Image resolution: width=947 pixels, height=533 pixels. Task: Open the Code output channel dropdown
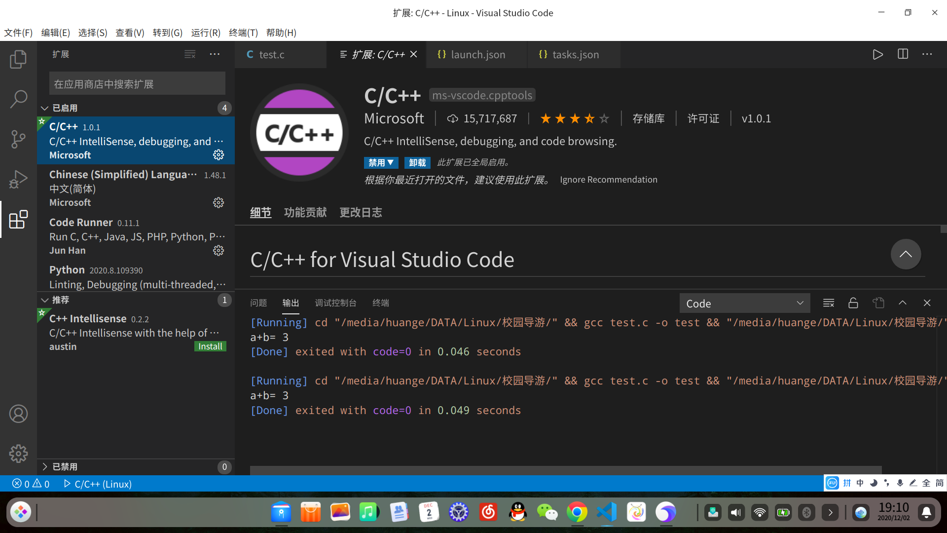[745, 303]
